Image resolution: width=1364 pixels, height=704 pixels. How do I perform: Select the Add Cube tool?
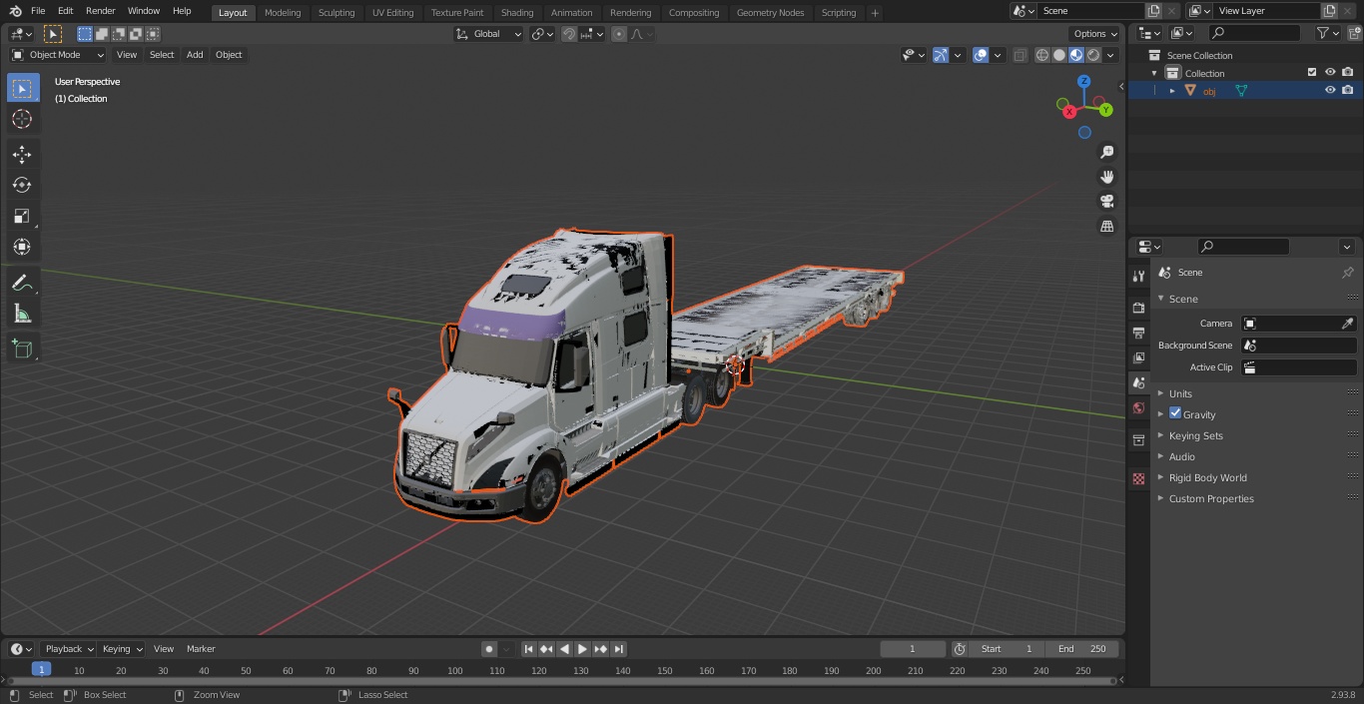point(22,349)
